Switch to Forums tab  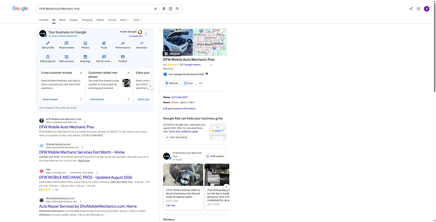click(112, 20)
